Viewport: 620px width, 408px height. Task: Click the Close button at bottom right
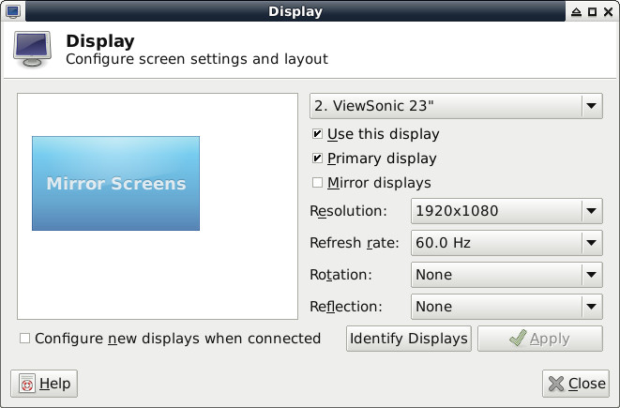coord(576,384)
